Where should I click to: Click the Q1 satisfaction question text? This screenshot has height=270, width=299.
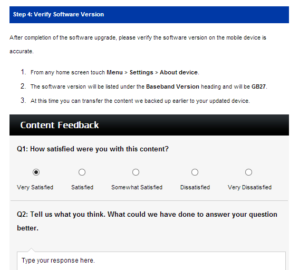point(93,149)
